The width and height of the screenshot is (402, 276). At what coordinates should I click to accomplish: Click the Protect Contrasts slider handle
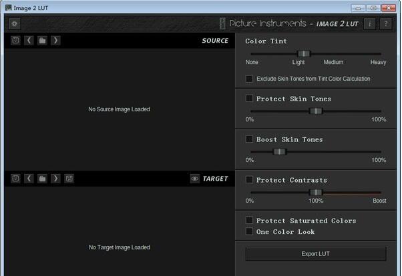pos(316,192)
